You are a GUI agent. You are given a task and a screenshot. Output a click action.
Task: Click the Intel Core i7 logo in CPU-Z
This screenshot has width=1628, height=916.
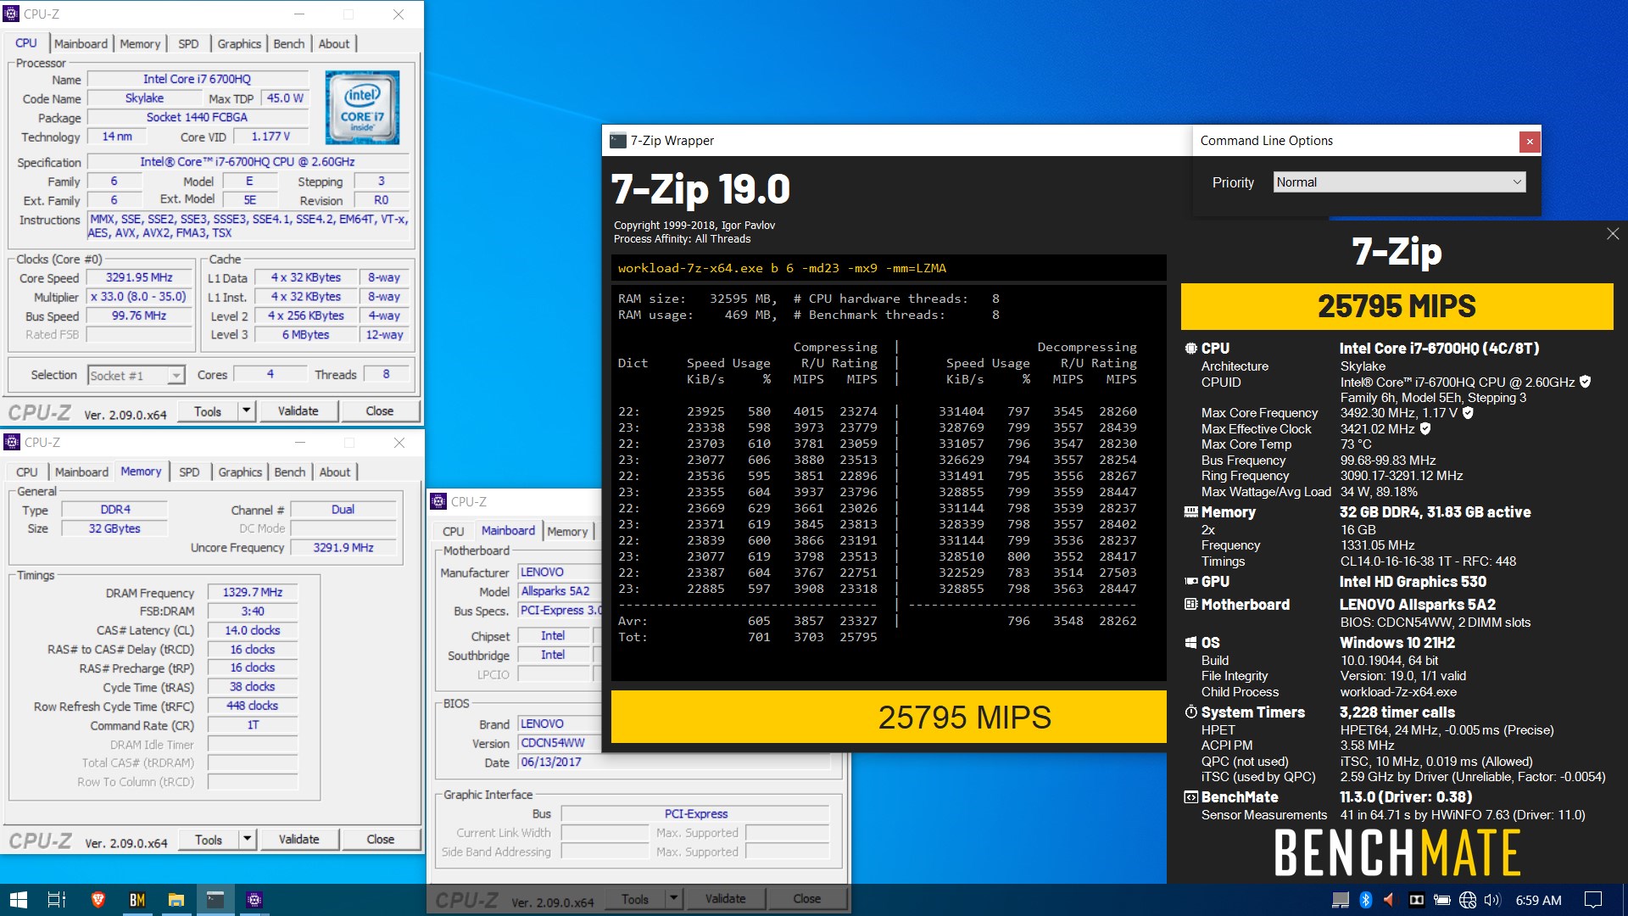[x=362, y=108]
